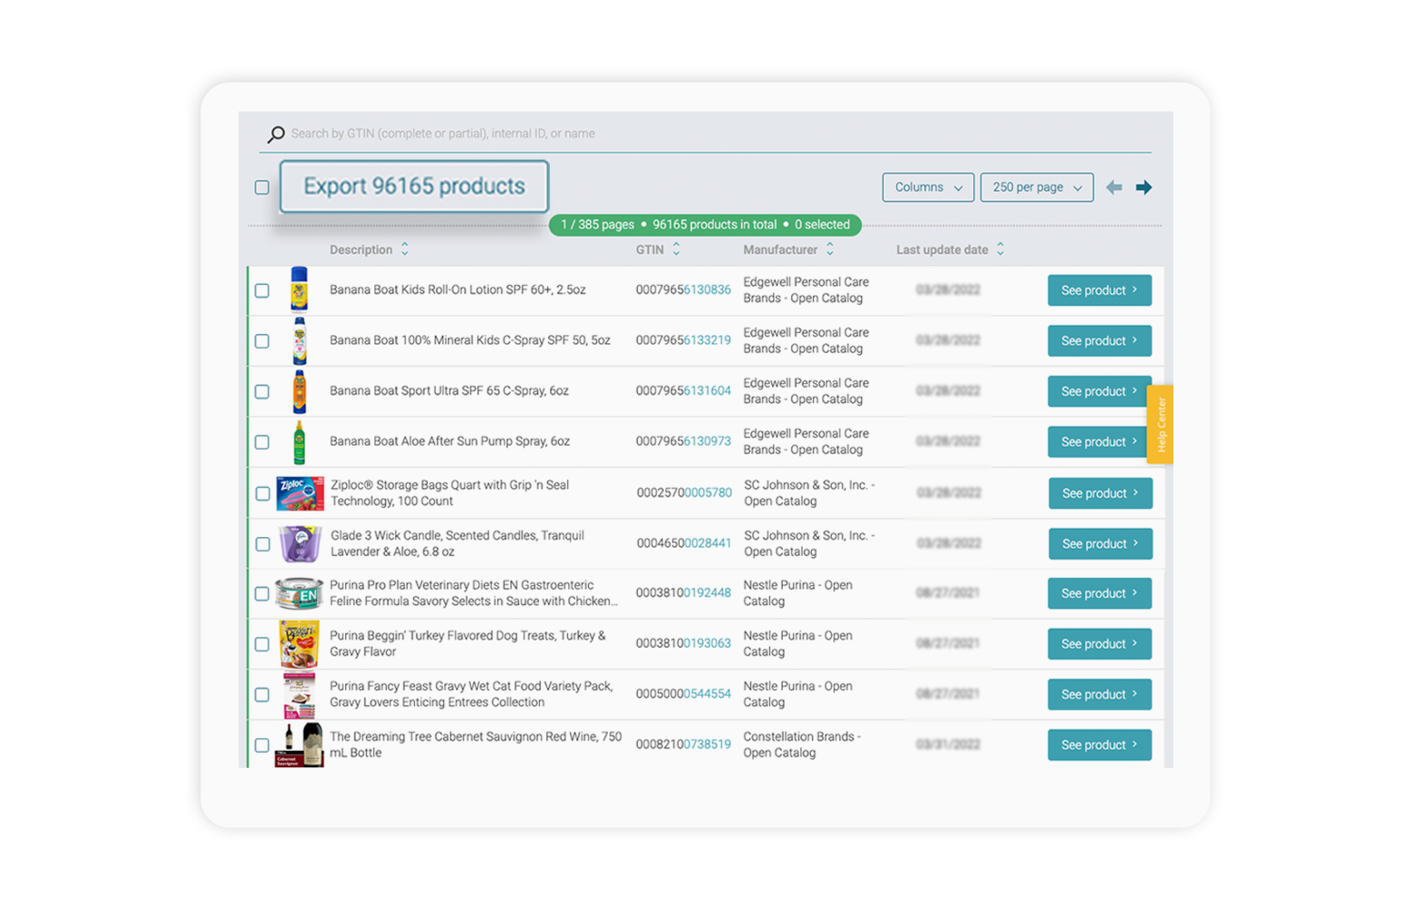Sort by Manufacturer column arrows
The width and height of the screenshot is (1411, 910).
830,249
